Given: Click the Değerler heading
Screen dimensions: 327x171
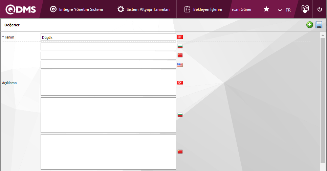Looking at the screenshot, I should coord(12,25).
